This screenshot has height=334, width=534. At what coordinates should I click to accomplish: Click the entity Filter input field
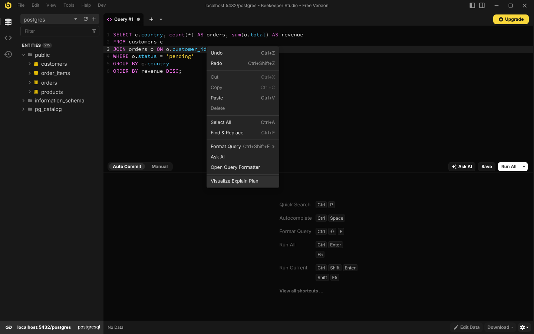tap(56, 31)
